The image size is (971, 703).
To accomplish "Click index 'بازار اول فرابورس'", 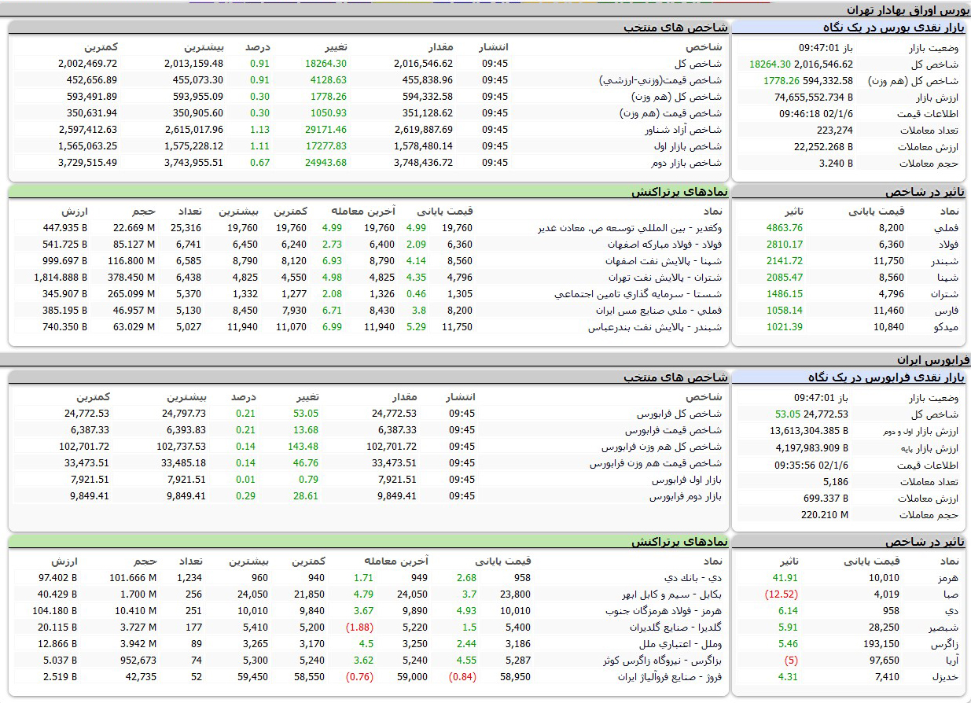I will click(685, 480).
